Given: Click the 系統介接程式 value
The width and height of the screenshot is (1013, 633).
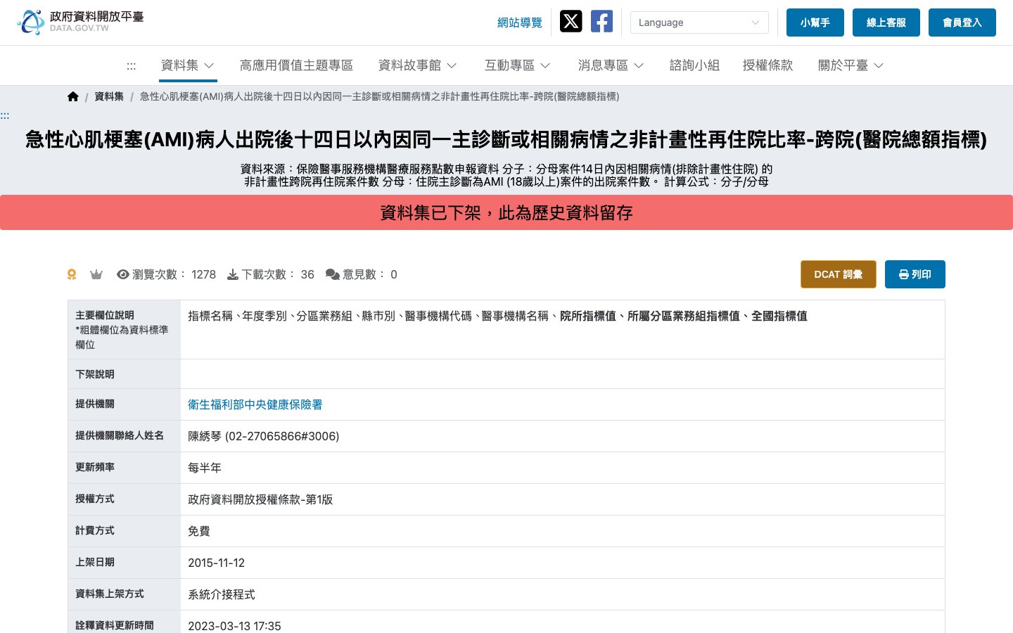Looking at the screenshot, I should tap(222, 594).
